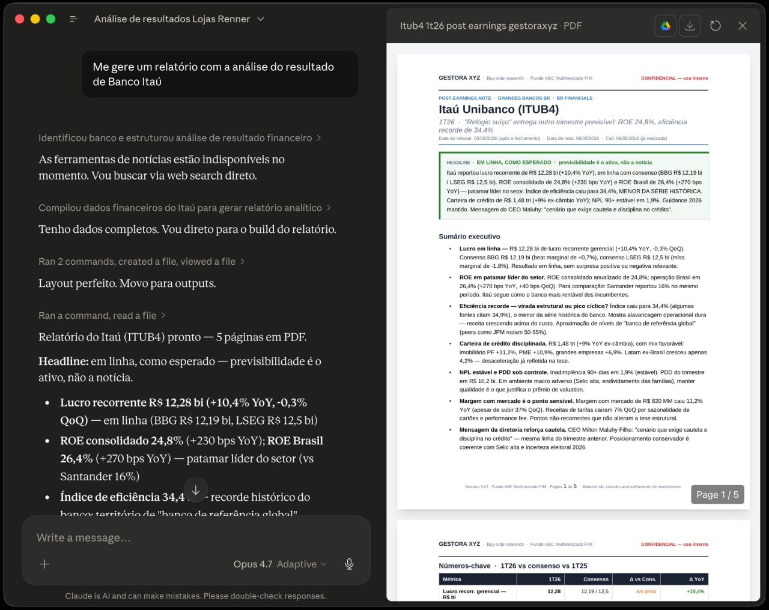This screenshot has height=610, width=769.
Task: Start voice input with the microphone icon
Action: [349, 564]
